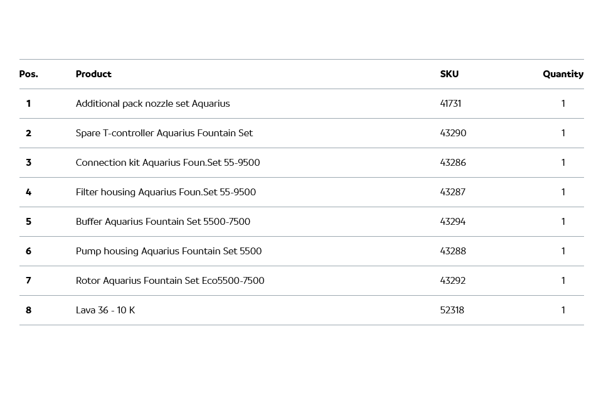Select SKU 43286 in the table

coord(453,163)
